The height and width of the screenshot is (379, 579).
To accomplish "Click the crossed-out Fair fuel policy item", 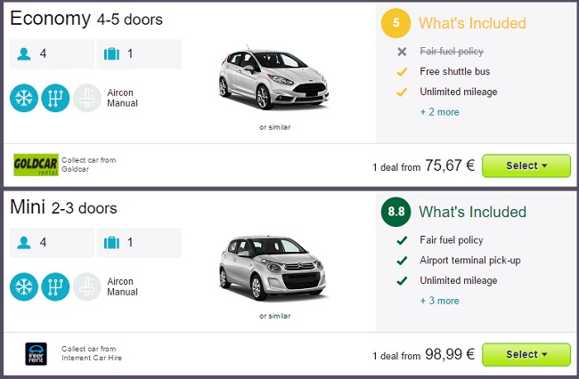I will point(452,52).
